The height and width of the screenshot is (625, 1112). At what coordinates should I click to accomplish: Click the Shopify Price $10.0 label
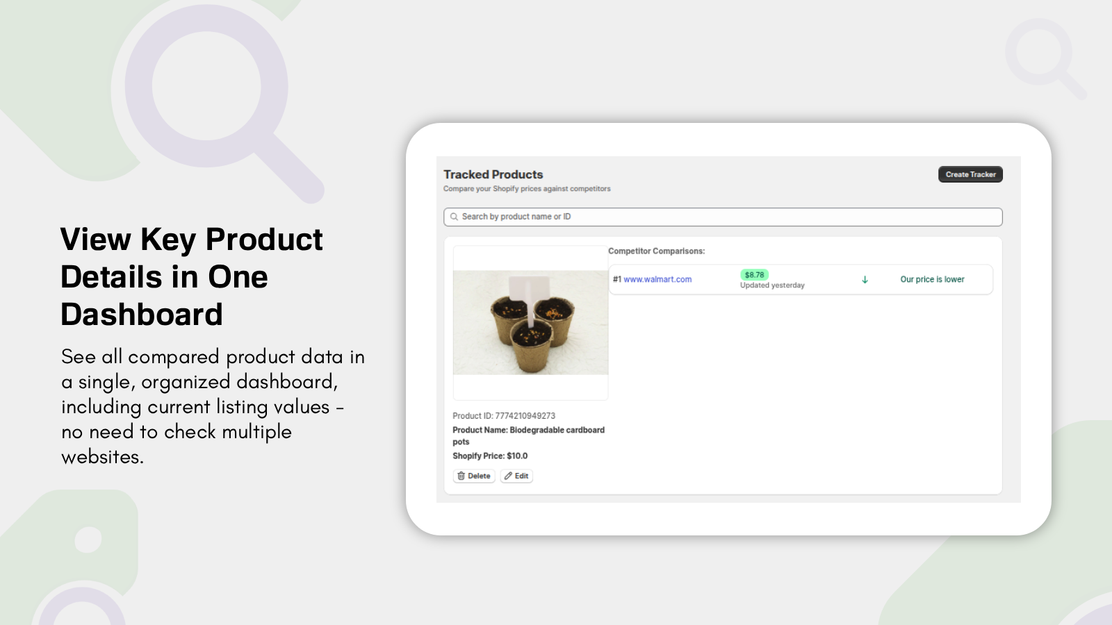tap(489, 456)
